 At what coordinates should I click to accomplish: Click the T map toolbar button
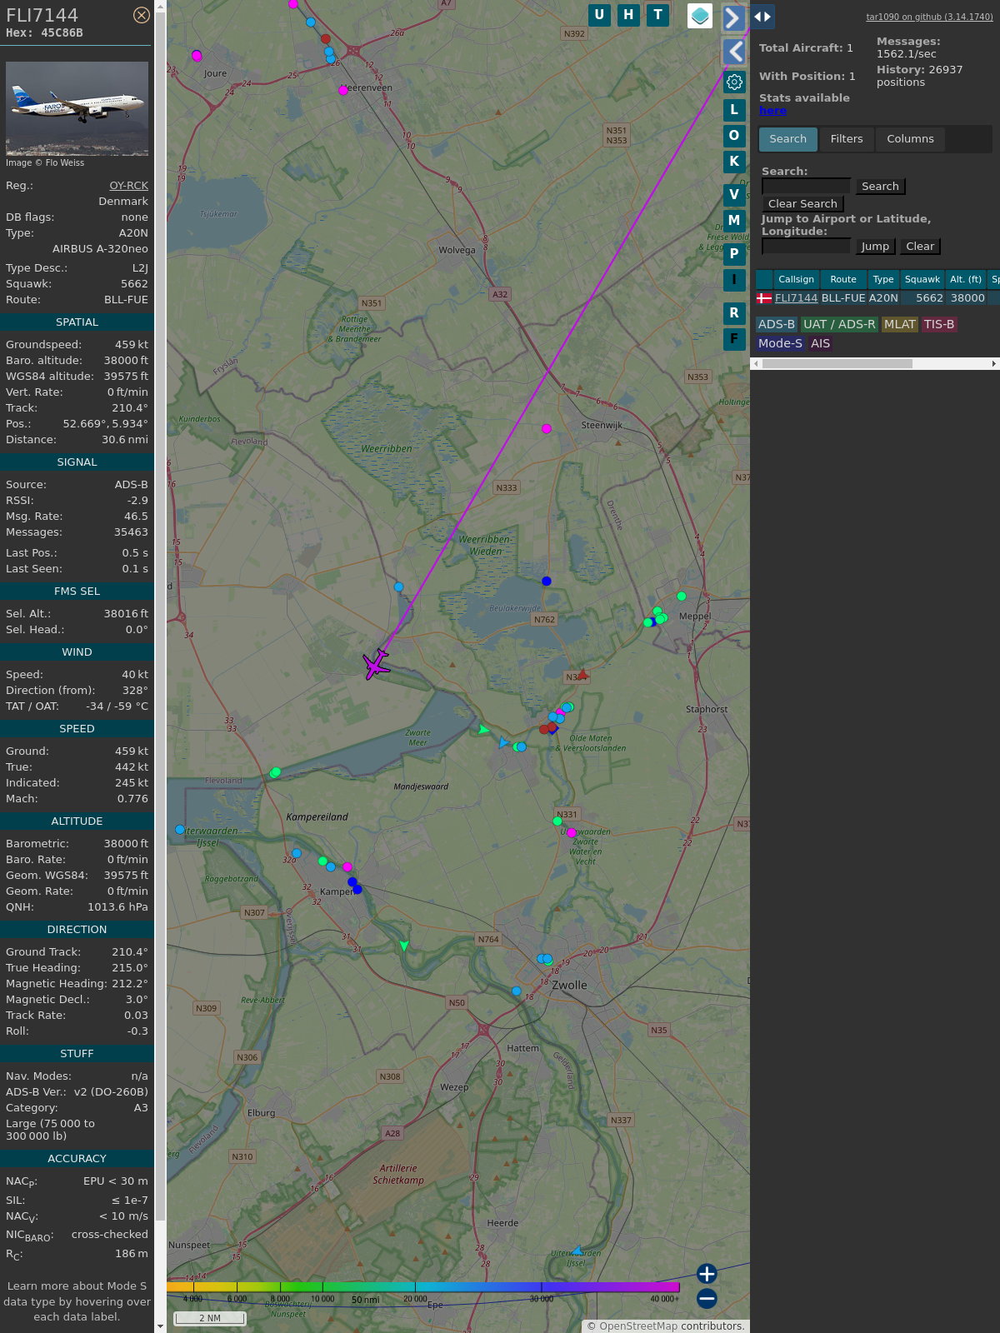pyautogui.click(x=658, y=15)
